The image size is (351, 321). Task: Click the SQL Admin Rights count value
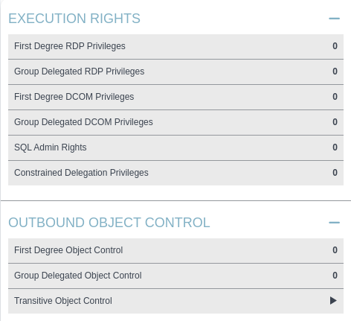coord(335,147)
